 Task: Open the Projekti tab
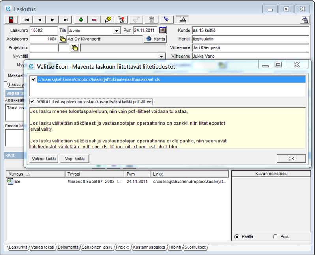pyautogui.click(x=123, y=247)
